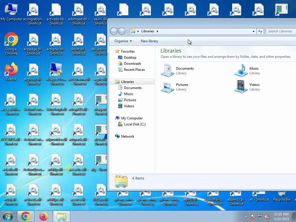Image resolution: width=296 pixels, height=222 pixels.
Task: Click the Back navigation button
Action: coord(114,31)
